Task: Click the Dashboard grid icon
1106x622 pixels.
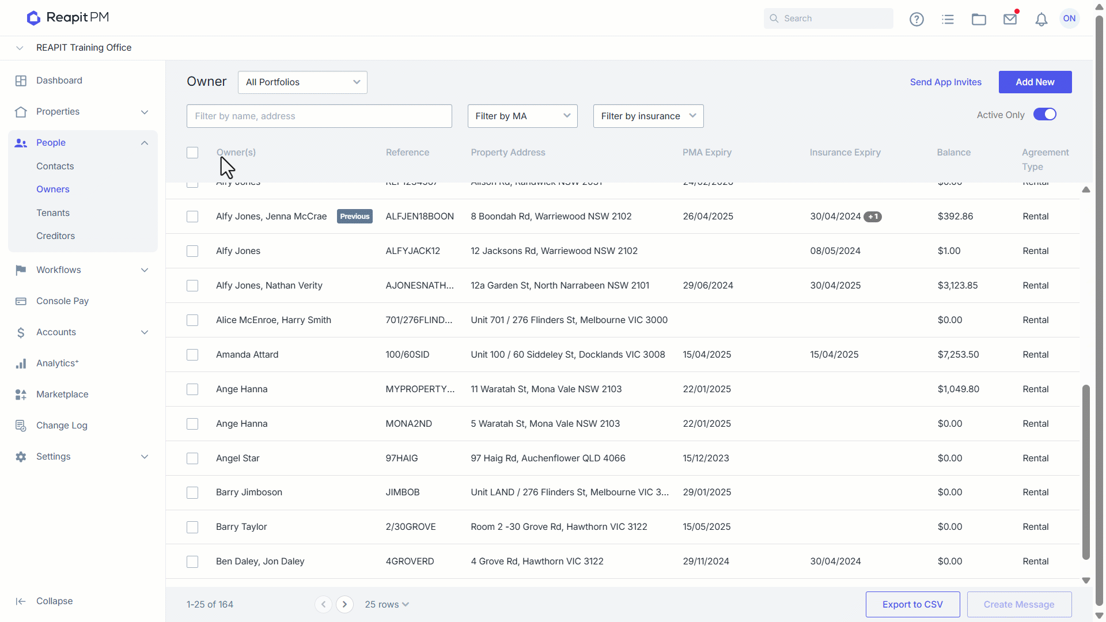Action: click(x=21, y=81)
